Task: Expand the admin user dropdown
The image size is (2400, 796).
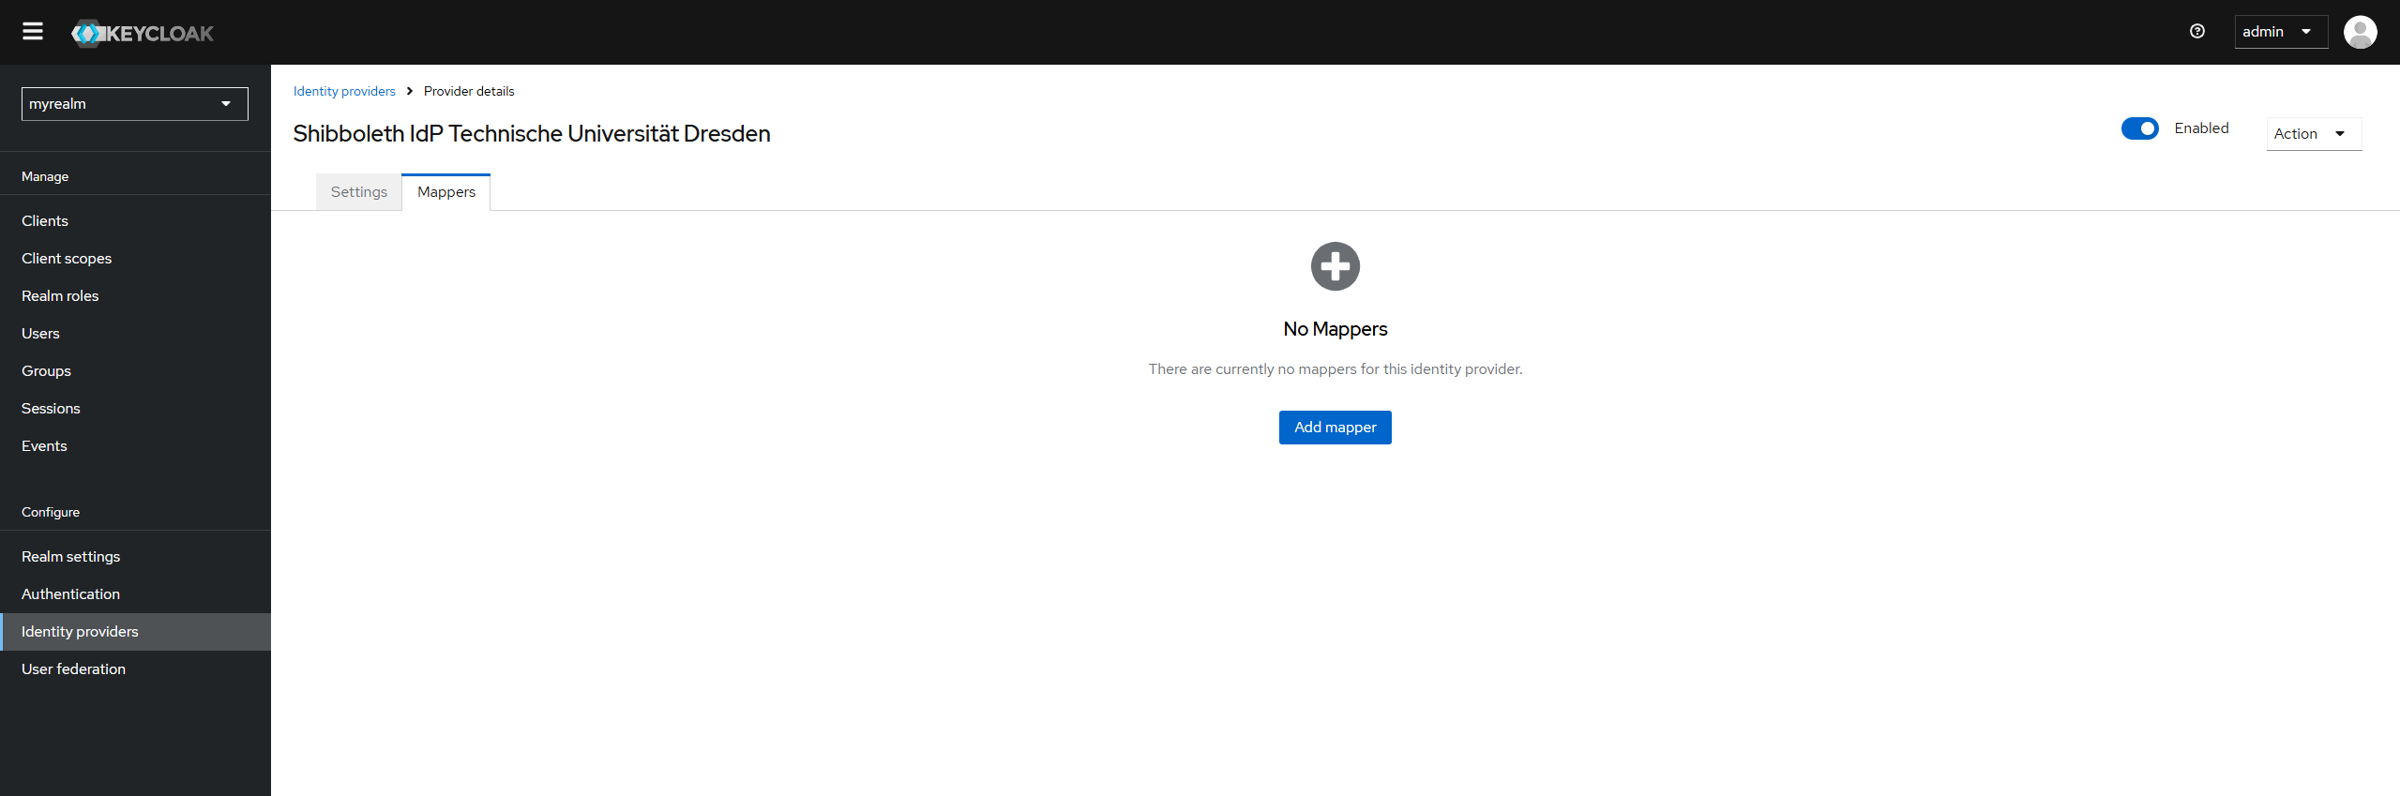Action: click(x=2279, y=32)
